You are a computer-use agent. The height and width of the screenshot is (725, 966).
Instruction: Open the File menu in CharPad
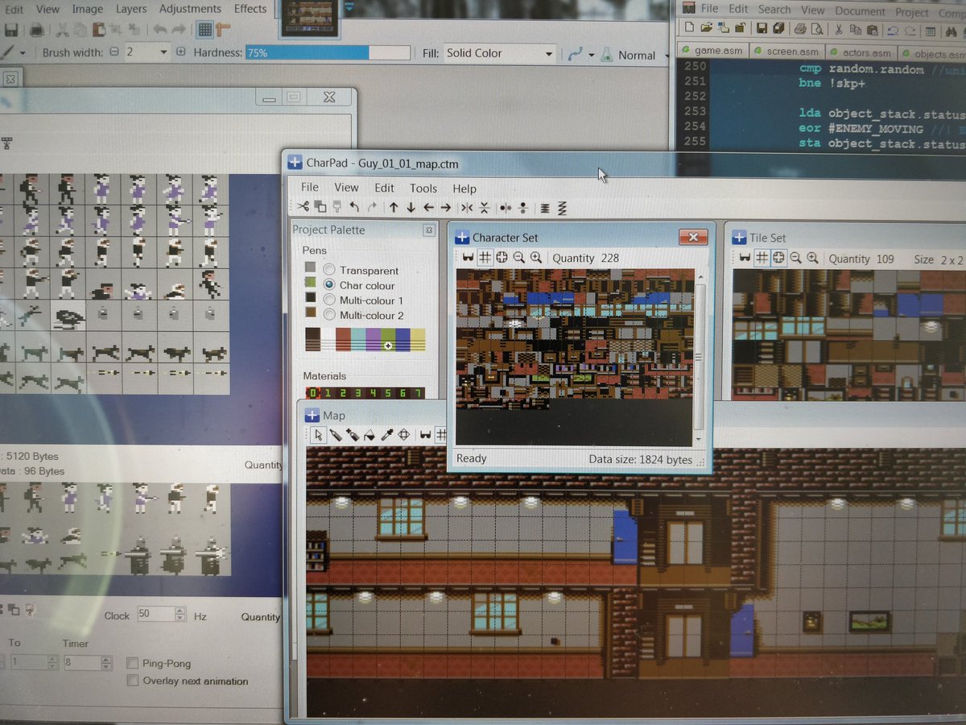click(310, 187)
